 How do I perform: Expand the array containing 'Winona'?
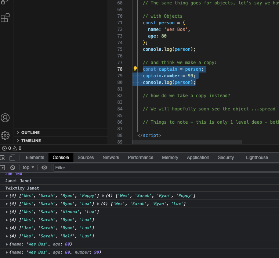click(7, 212)
